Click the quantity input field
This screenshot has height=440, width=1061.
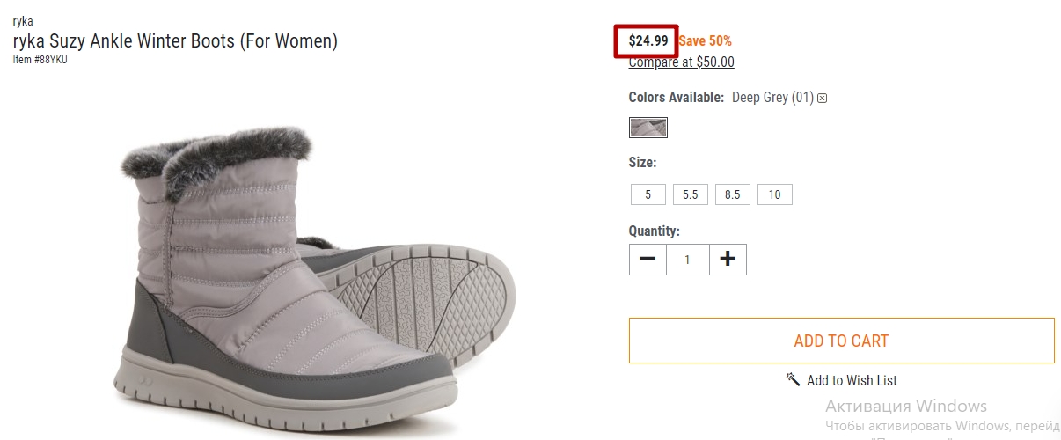(687, 260)
